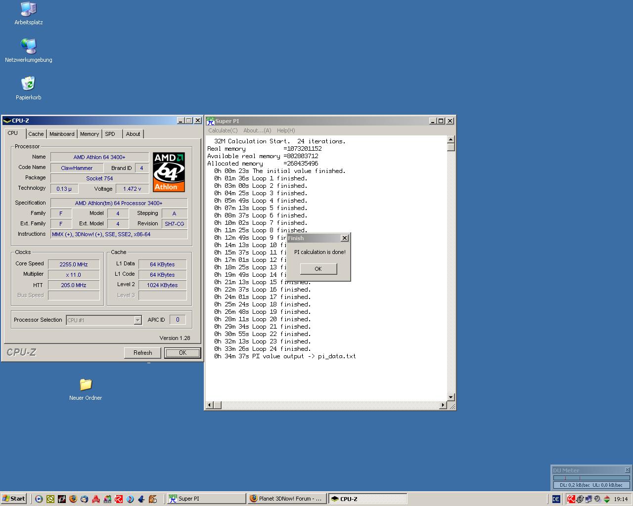
Task: Click the 'PI value output -> pi_data.txt' line
Action: point(285,356)
